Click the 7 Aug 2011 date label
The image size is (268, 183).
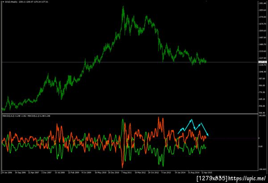coord(127,173)
